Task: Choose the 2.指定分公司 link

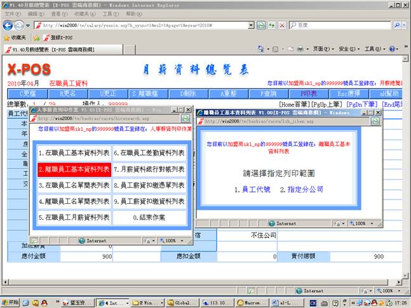Action: click(302, 189)
